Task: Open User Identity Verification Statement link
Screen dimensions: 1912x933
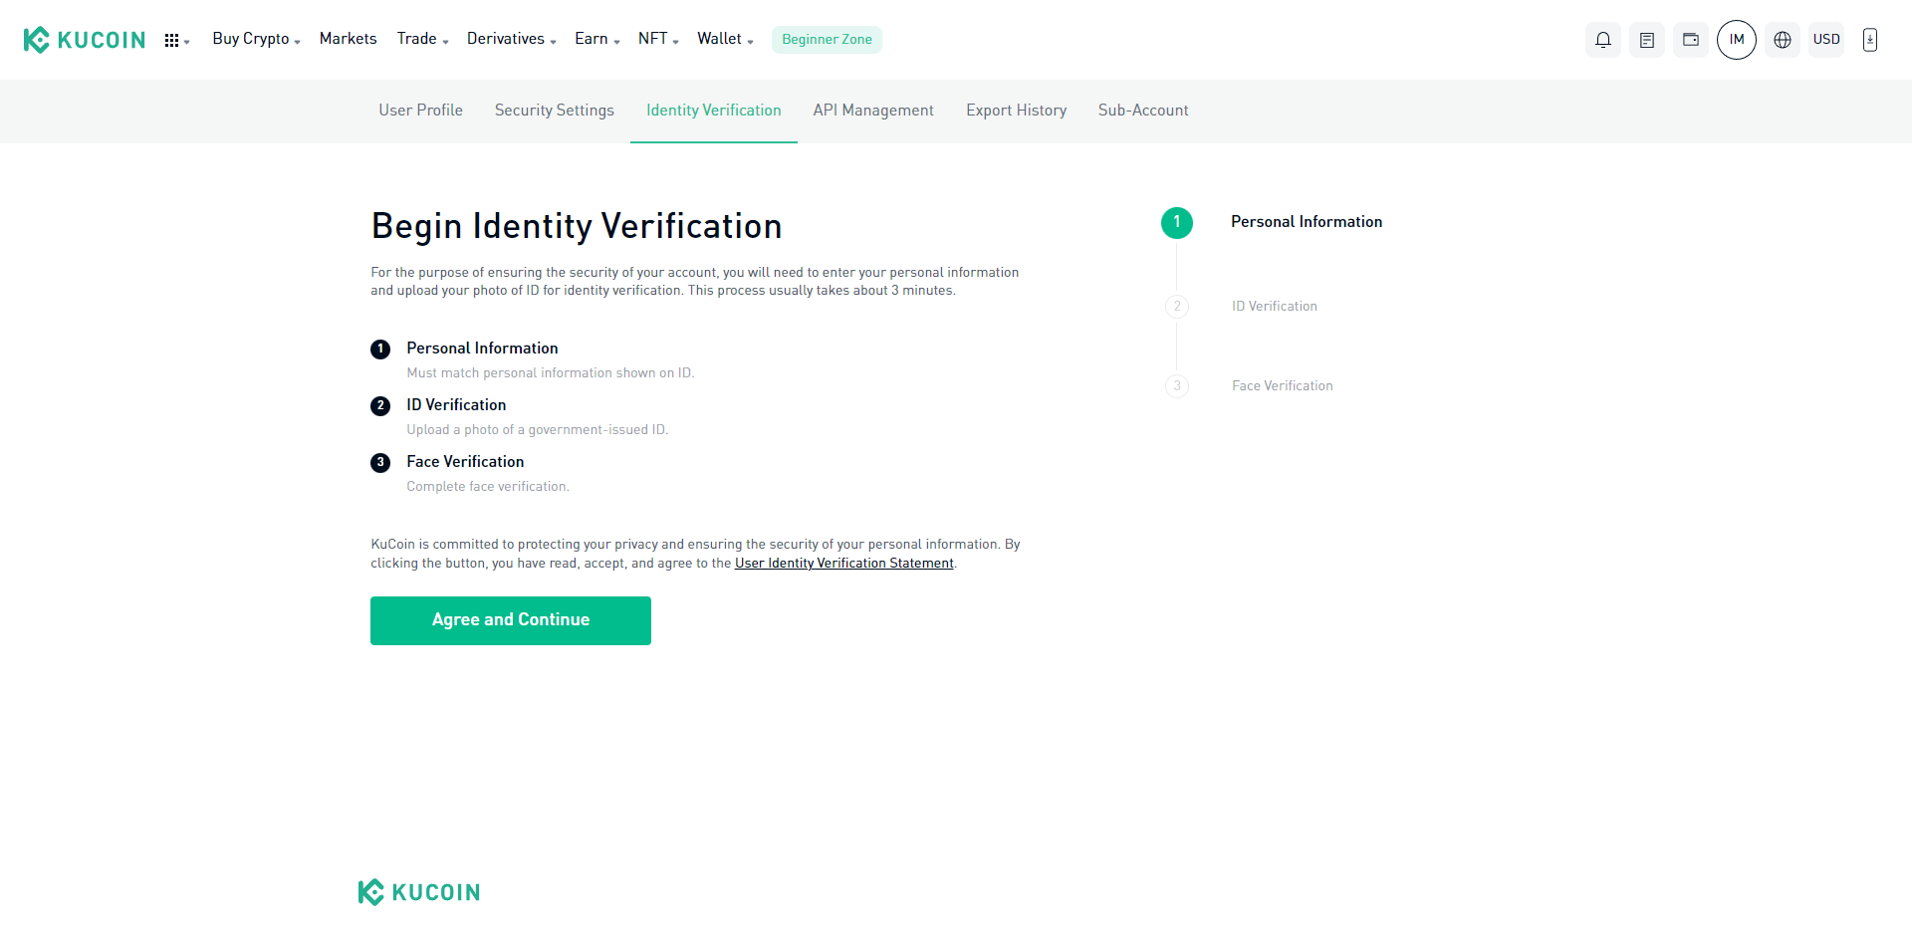Action: point(843,564)
